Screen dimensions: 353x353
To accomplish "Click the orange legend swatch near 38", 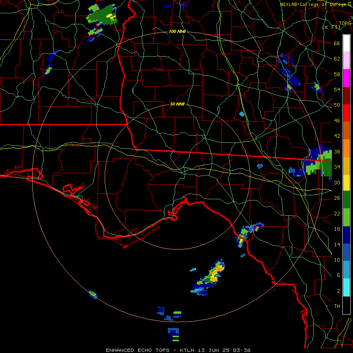I will [346, 148].
